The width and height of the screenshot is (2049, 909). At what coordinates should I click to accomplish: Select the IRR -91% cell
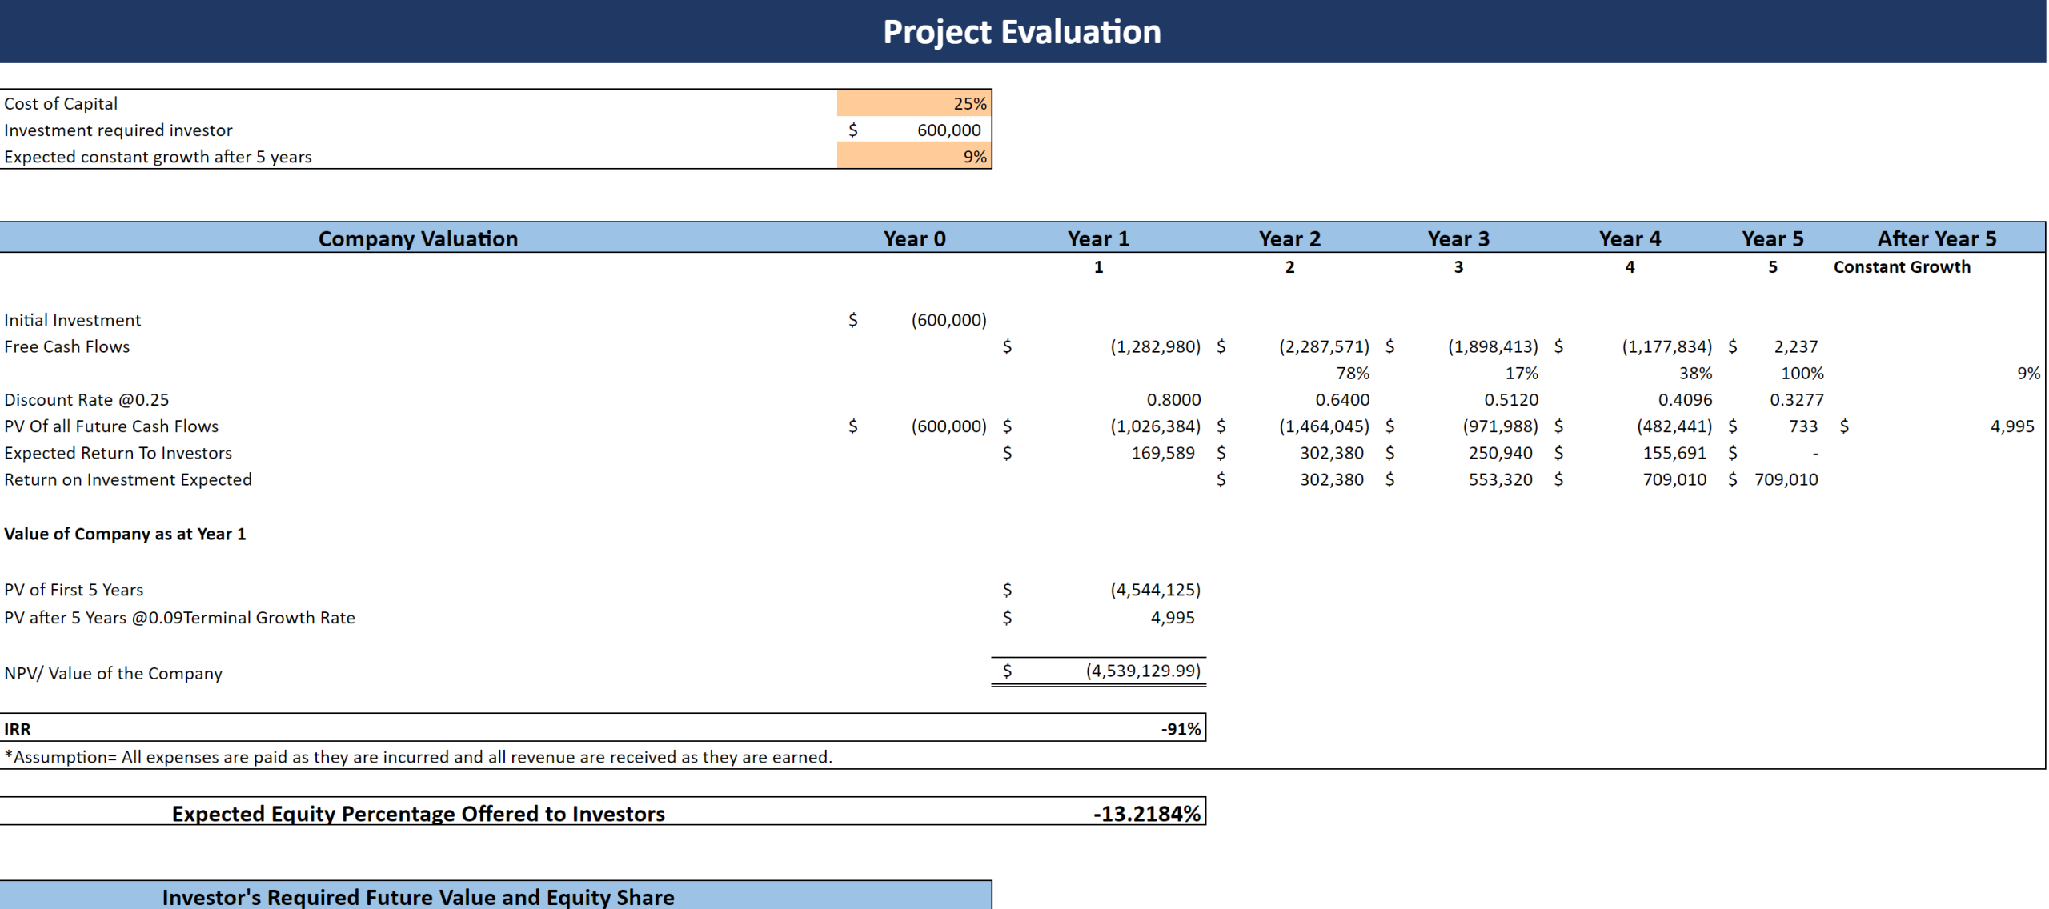tap(1181, 729)
